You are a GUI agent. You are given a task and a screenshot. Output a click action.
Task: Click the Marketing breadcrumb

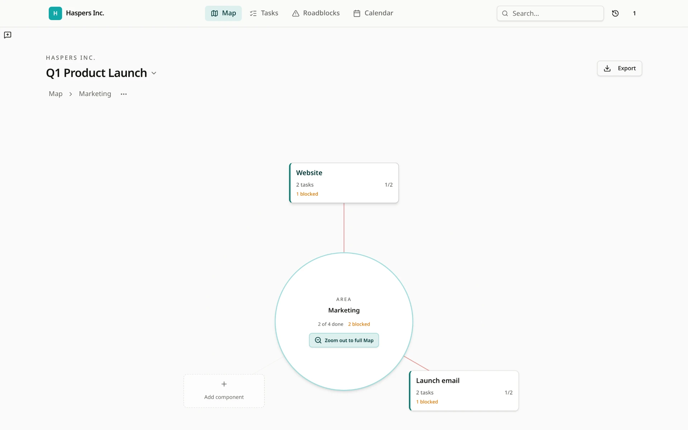pos(95,94)
